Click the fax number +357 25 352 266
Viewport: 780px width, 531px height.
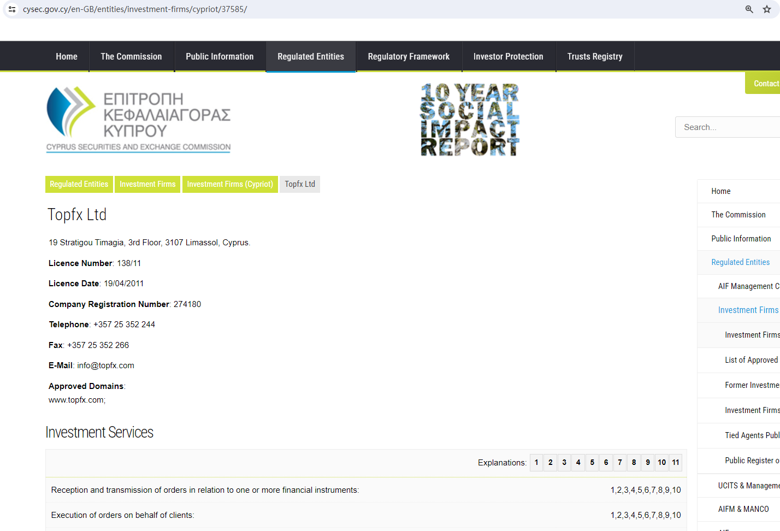[x=98, y=345]
